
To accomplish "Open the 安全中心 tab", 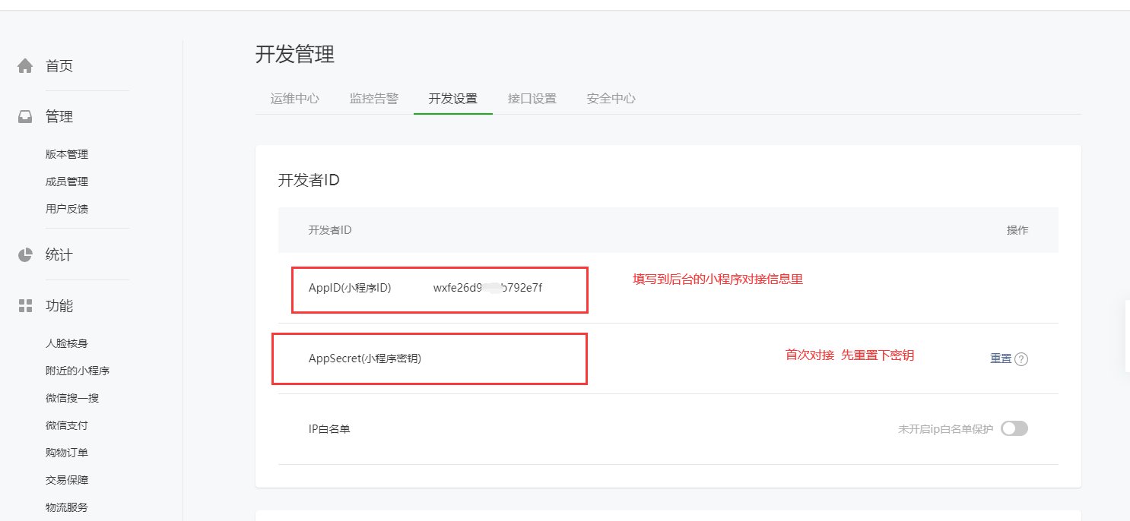I will pos(611,99).
